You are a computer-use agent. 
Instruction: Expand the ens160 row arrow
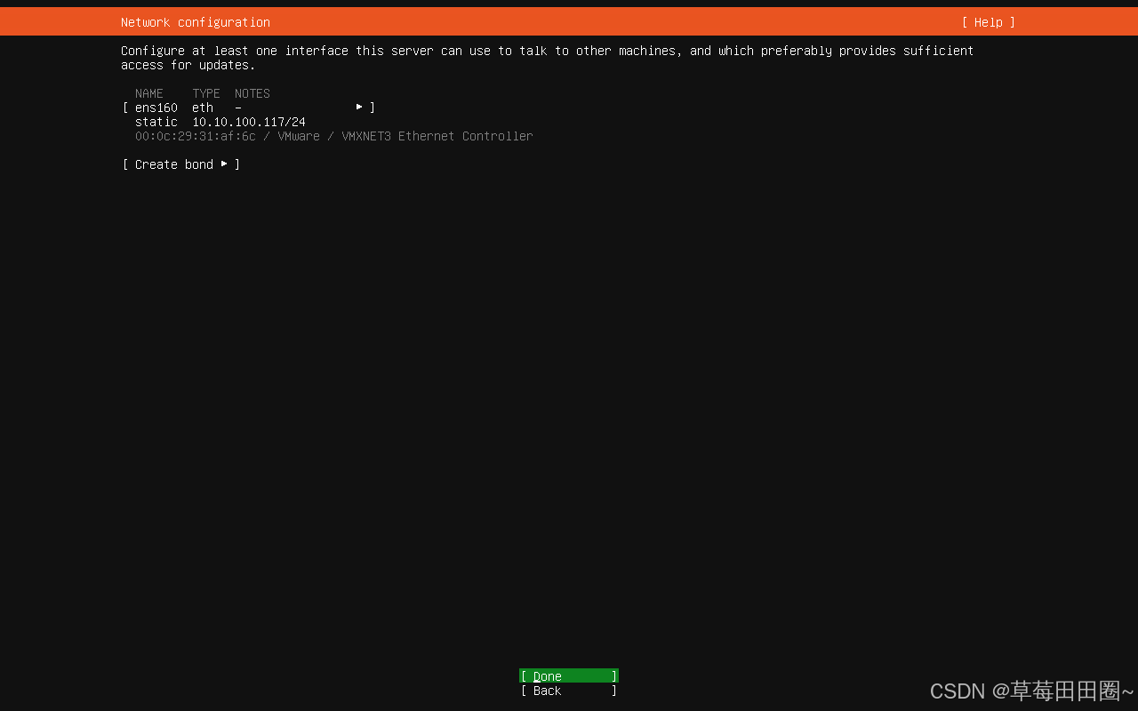coord(359,108)
